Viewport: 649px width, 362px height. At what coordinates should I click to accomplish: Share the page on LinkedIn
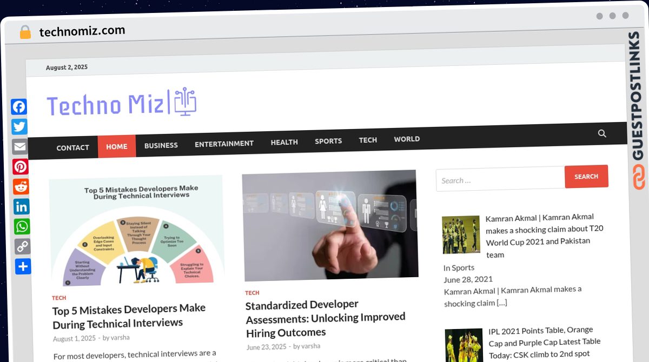22,206
